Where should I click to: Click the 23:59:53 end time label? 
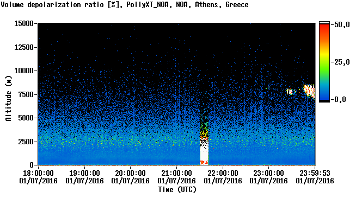tap(315, 173)
